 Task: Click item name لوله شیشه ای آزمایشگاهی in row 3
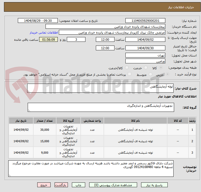pyautogui.click(x=136, y=153)
